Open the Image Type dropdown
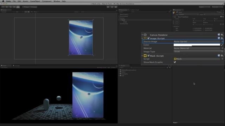Screen dimensions: 225x126 198,51
